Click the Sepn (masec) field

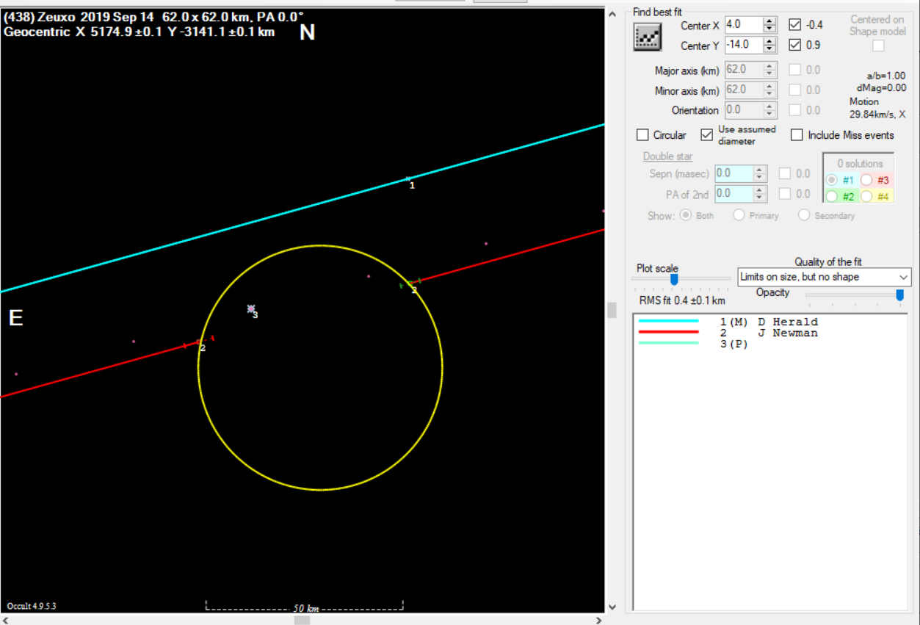(x=734, y=173)
